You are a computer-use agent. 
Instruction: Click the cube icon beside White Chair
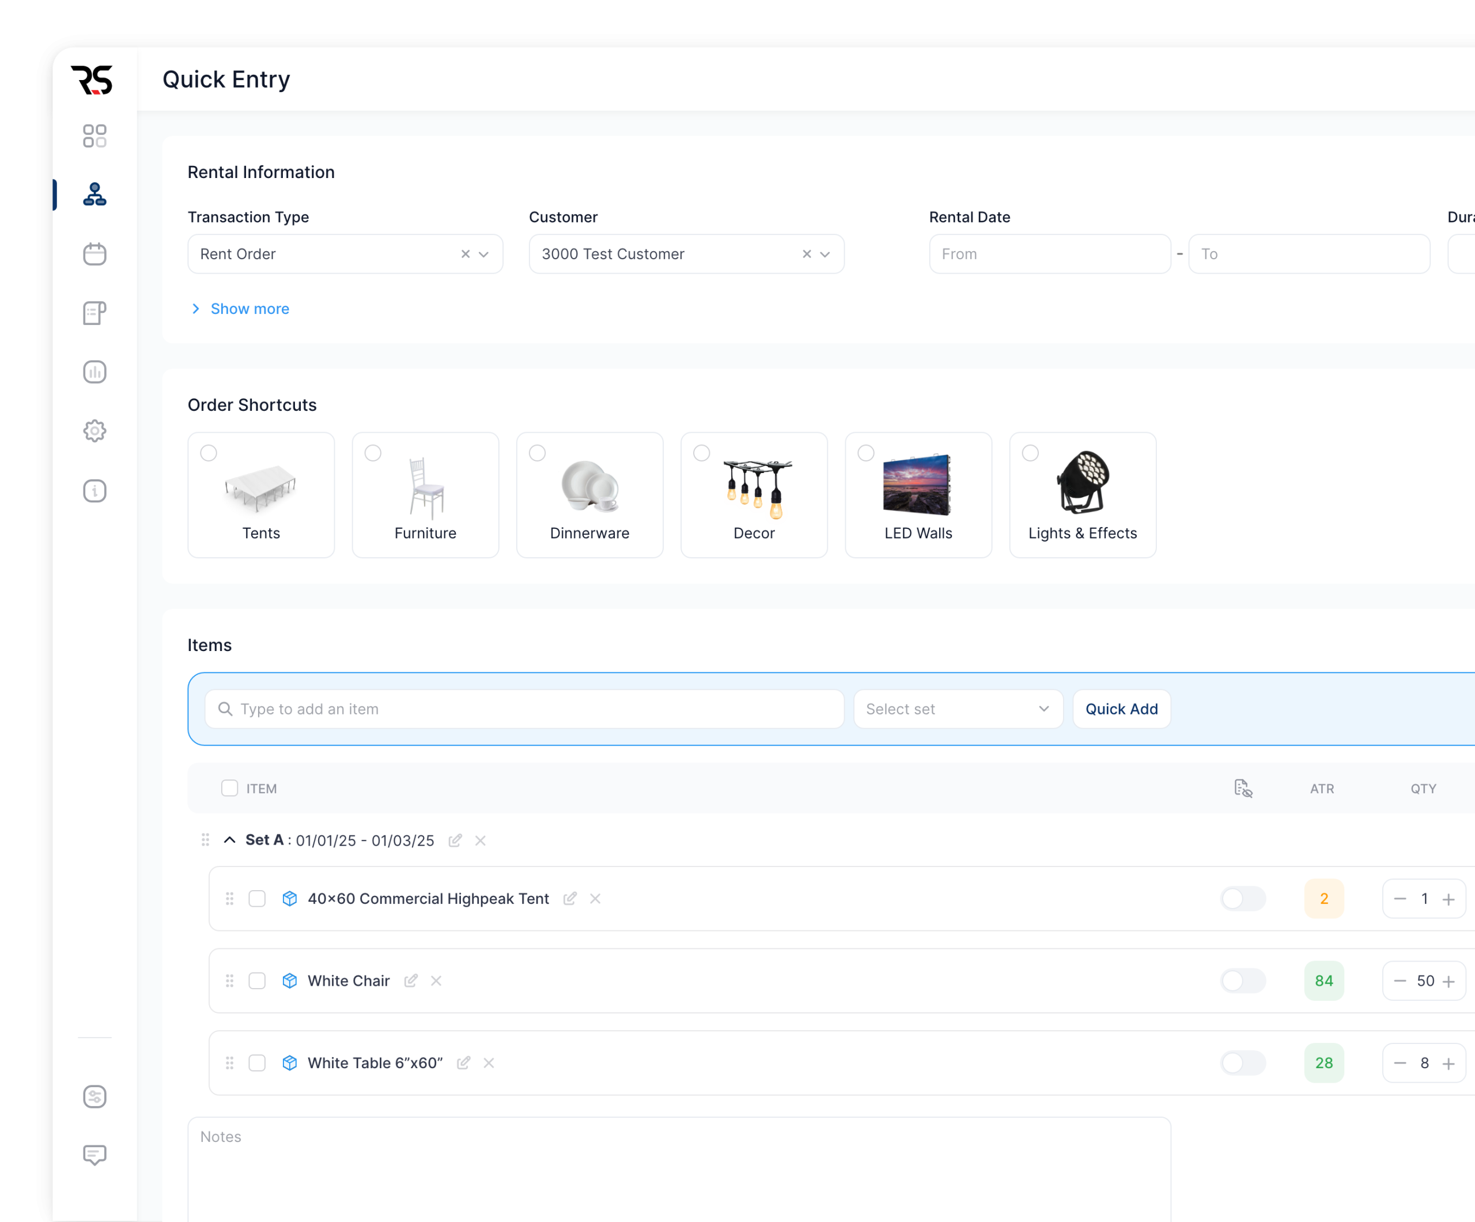tap(289, 981)
